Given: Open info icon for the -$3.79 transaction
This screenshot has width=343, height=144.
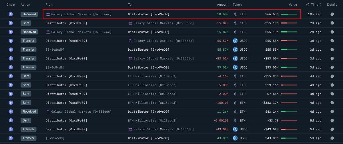Looking at the screenshot, I should 332,120.
